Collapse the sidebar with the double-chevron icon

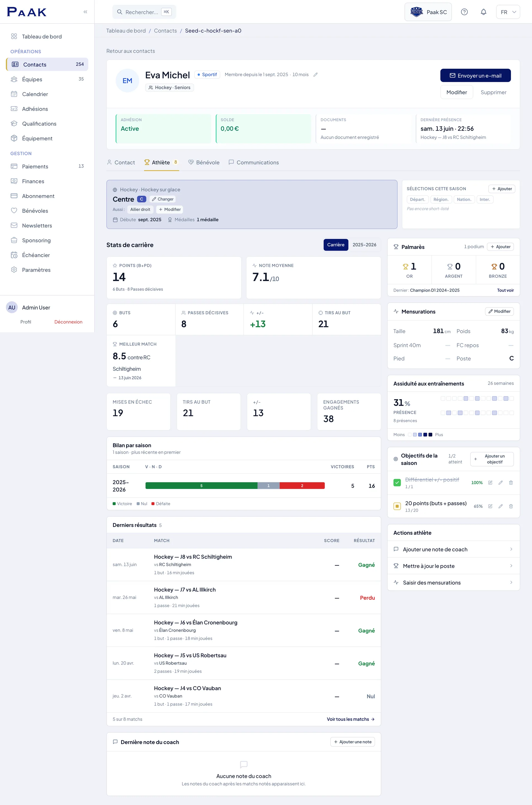85,12
